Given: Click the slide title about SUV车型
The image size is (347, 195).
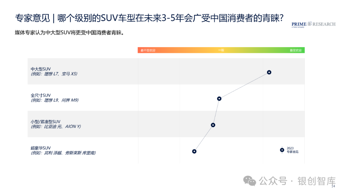Looking at the screenshot, I should point(149,18).
